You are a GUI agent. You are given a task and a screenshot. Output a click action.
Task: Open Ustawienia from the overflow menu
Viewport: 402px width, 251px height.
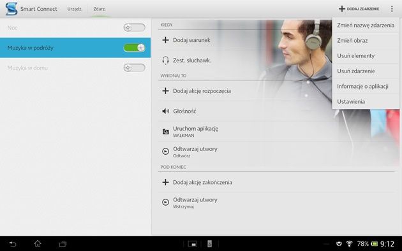(x=366, y=101)
